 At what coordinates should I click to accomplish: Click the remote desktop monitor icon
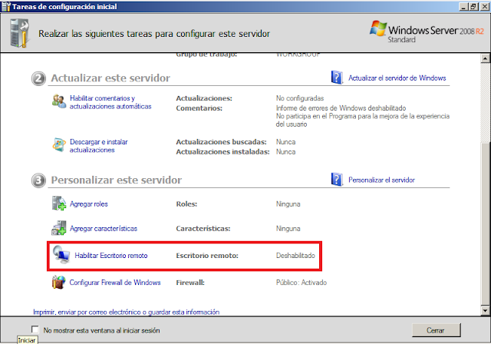point(61,255)
